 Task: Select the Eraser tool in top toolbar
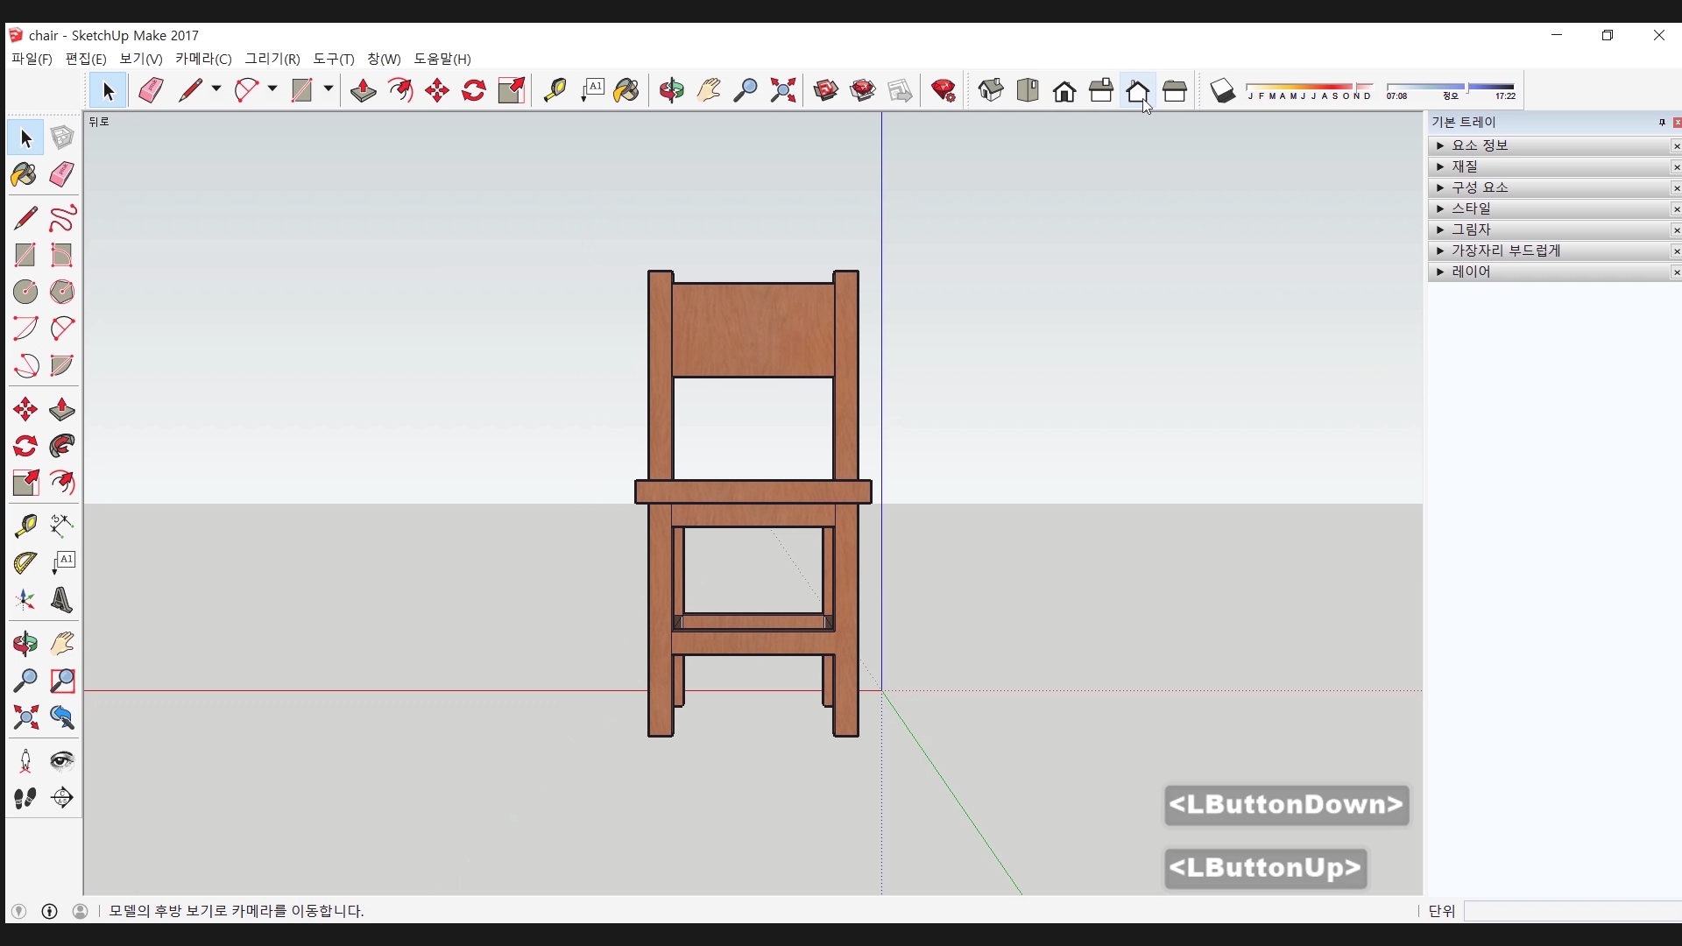[x=151, y=90]
